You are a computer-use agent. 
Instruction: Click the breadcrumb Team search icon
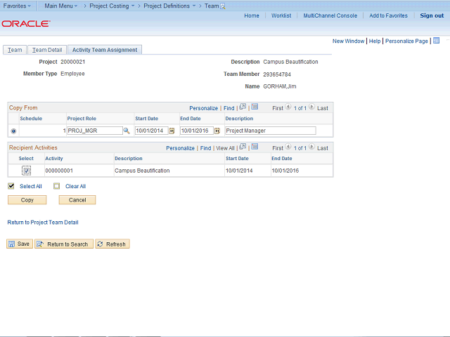point(223,6)
